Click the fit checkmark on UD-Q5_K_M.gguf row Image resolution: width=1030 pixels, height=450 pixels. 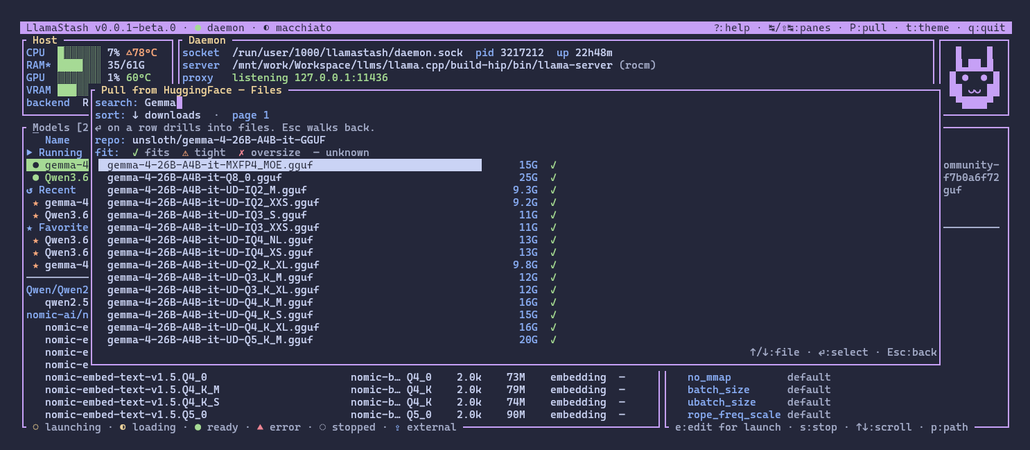[553, 340]
